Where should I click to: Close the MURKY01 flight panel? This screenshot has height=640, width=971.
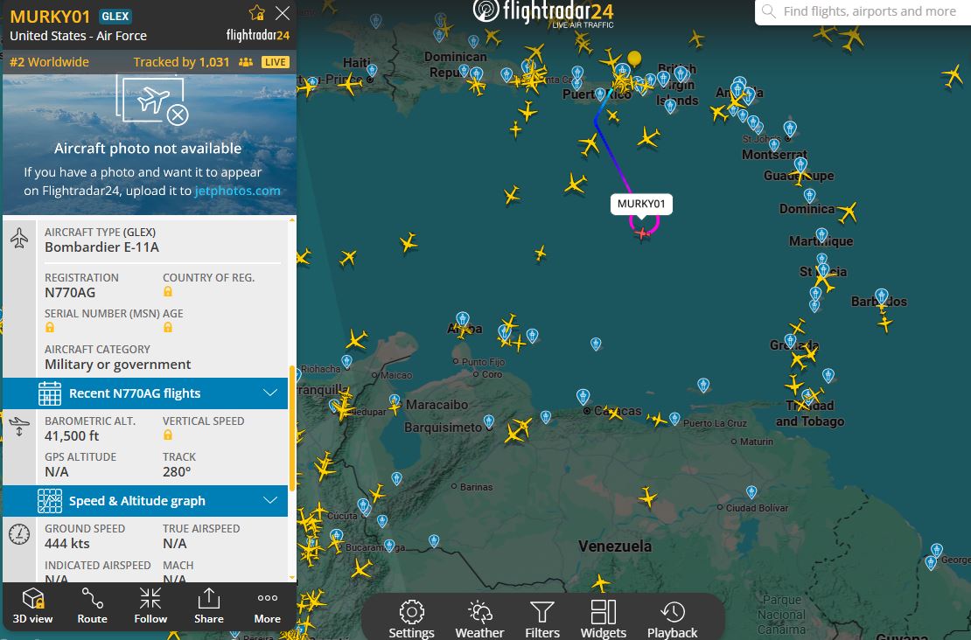tap(283, 13)
